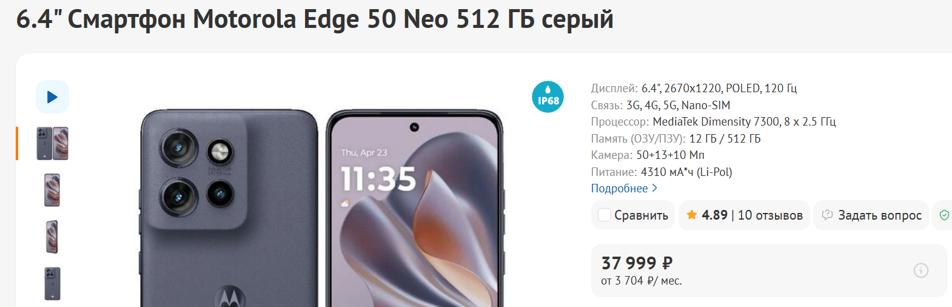Screen dimensions: 952x307
Task: Select the first thumbnail showing back and front
Action: tap(52, 143)
